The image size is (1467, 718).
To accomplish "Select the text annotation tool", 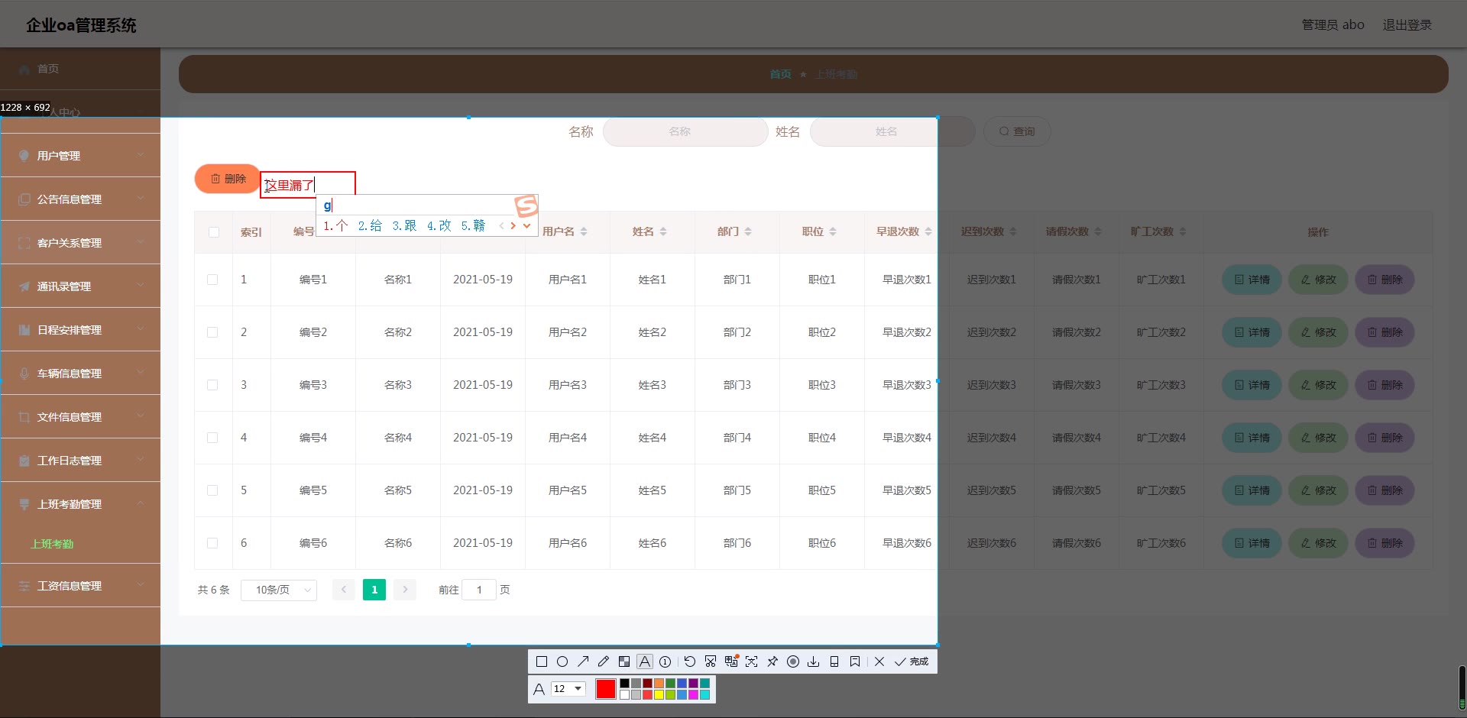I will pos(645,661).
